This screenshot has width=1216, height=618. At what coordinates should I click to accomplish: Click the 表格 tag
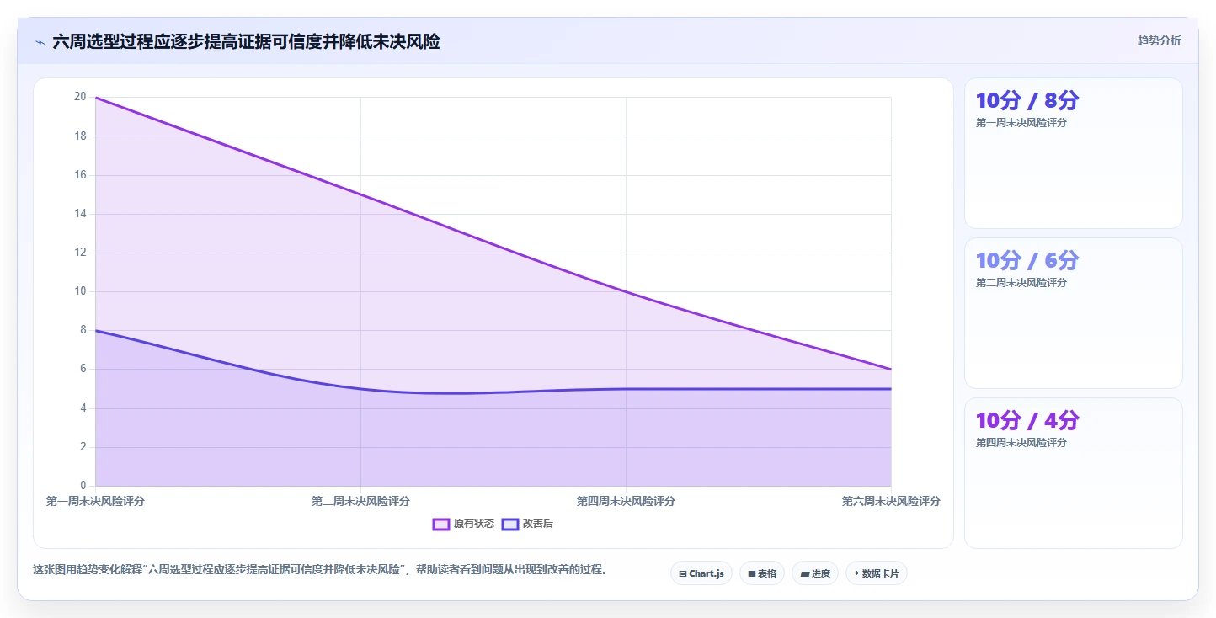click(x=762, y=573)
